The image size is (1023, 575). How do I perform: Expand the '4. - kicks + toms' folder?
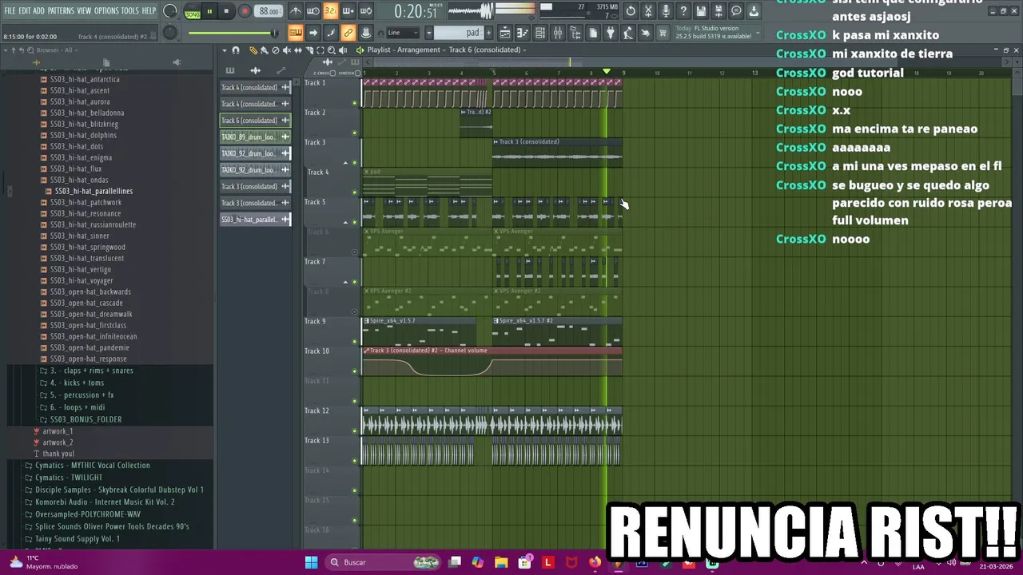coord(77,383)
